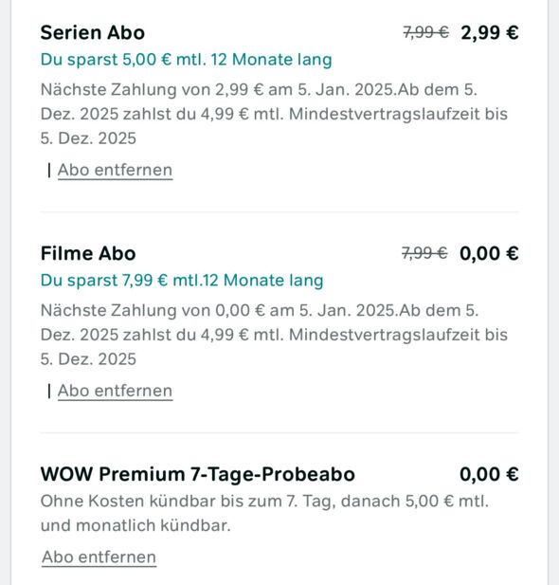
Task: Select the WOW Premium 7-Tage-Probeabo heading
Action: (198, 474)
